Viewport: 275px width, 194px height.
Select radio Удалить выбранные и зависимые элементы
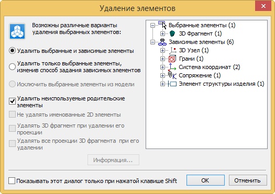point(12,51)
